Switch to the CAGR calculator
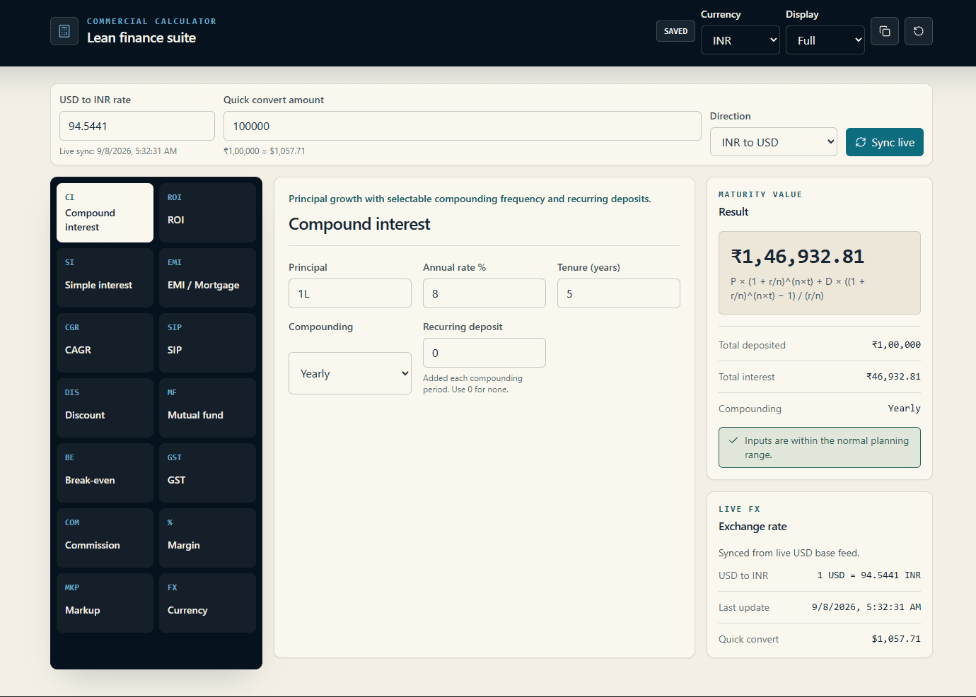 coord(105,343)
